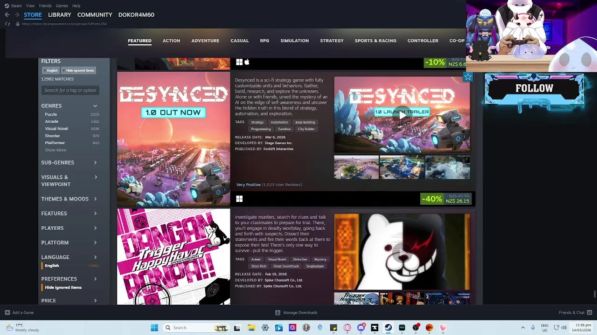The height and width of the screenshot is (335, 597).
Task: Show hidden system tray icons
Action: click(x=523, y=328)
